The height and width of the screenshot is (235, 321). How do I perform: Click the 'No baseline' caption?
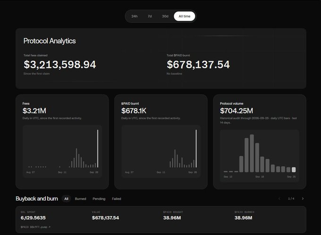click(x=174, y=74)
